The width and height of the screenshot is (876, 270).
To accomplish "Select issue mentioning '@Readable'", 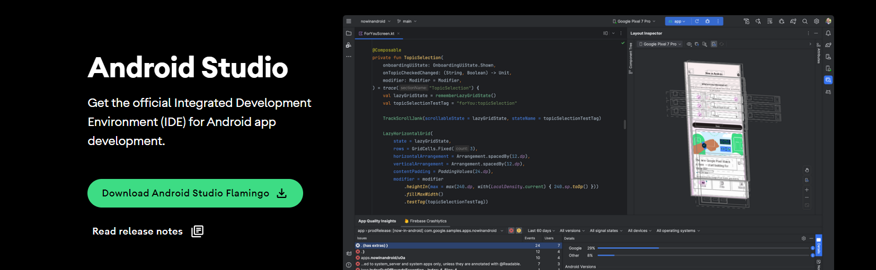I will pyautogui.click(x=458, y=264).
